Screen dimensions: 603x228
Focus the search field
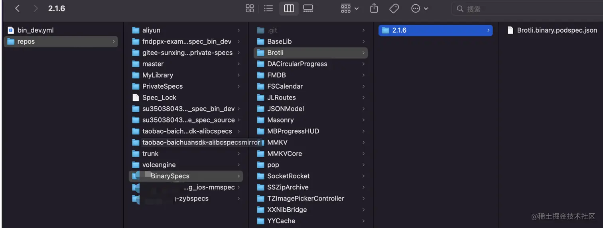click(527, 9)
